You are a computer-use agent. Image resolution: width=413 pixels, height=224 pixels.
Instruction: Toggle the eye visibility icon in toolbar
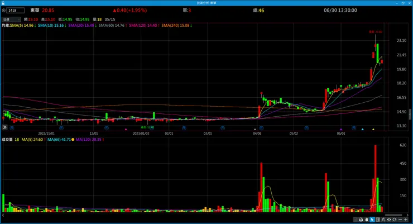389,220
